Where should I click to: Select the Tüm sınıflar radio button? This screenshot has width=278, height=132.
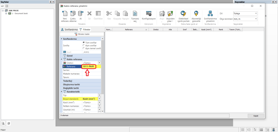point(84,43)
